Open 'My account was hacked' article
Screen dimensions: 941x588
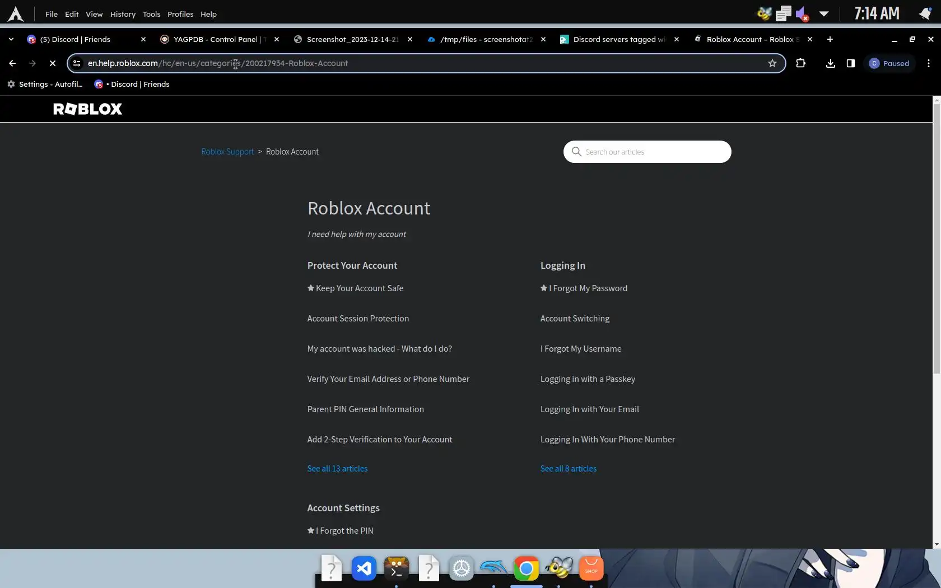click(x=380, y=349)
